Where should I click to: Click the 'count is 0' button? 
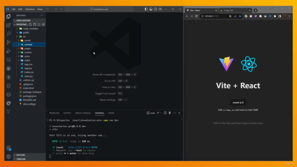point(238,103)
